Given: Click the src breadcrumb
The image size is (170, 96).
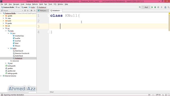Looking at the screenshot, I should tap(18, 7).
